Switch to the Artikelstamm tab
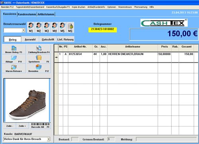 [x=46, y=14]
